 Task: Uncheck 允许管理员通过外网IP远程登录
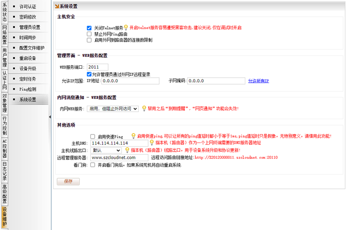point(89,74)
